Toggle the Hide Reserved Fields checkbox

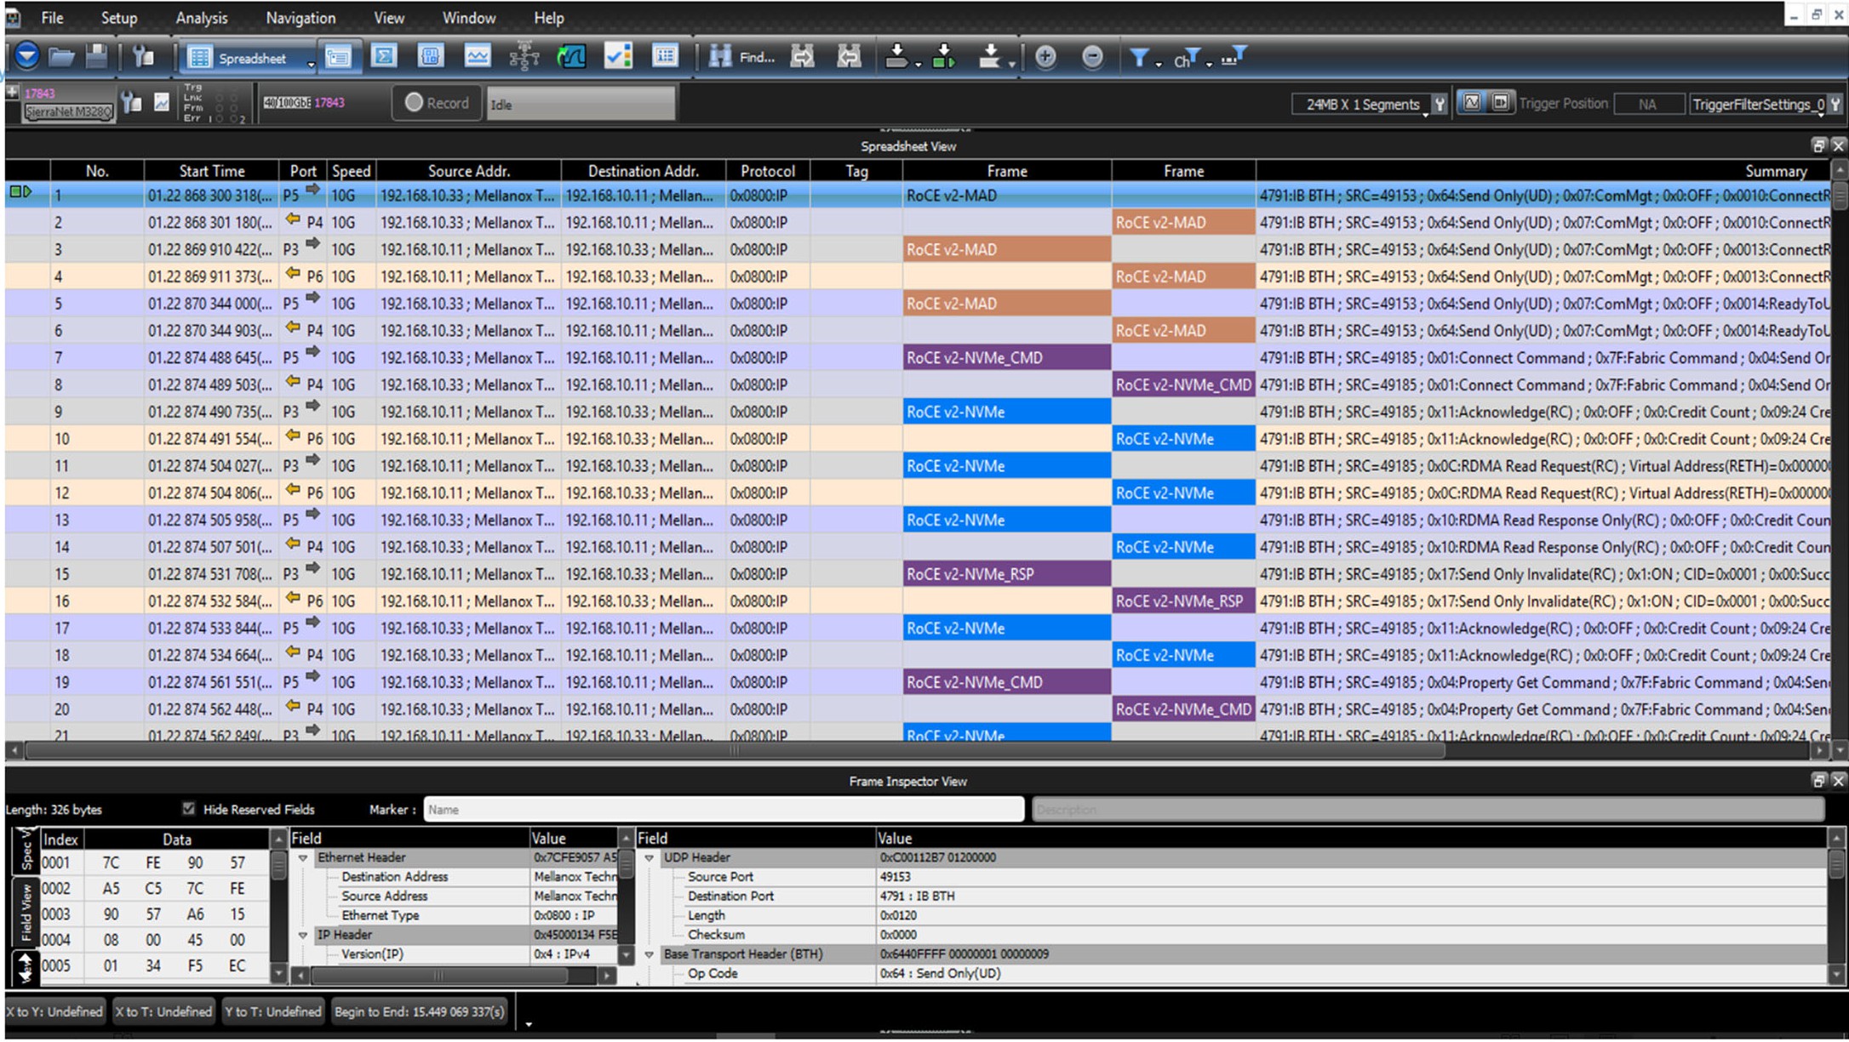[188, 809]
